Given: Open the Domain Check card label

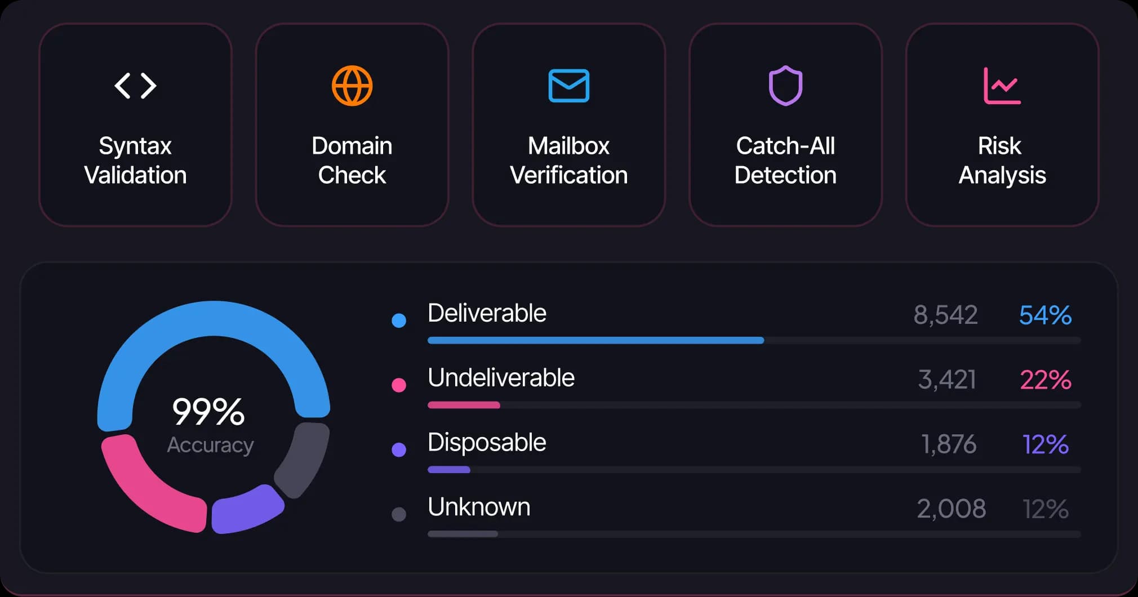Looking at the screenshot, I should pos(352,161).
